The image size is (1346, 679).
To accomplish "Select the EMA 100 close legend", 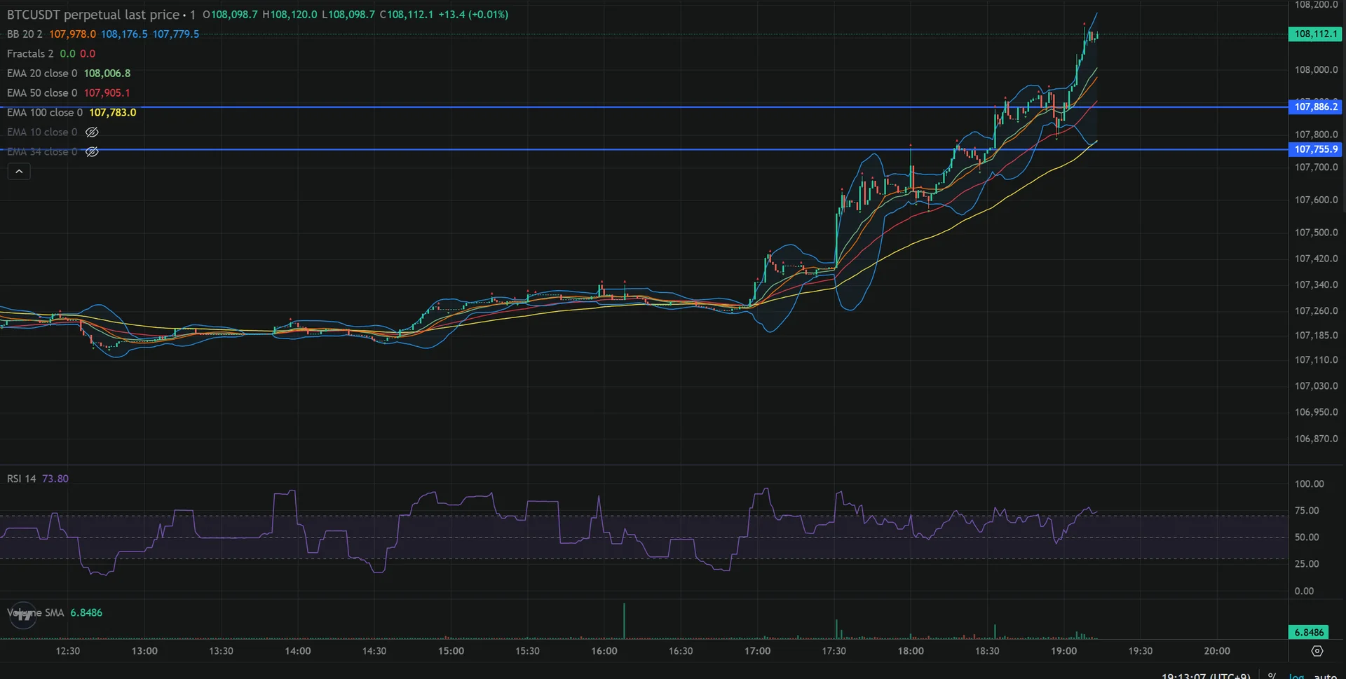I will coord(45,113).
